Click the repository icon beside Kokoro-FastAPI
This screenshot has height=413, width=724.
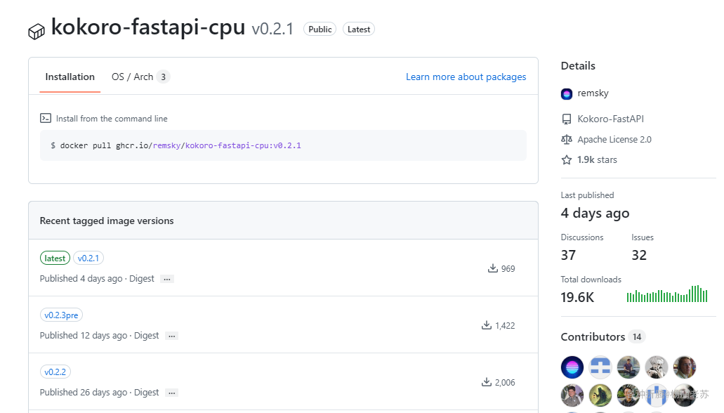(x=567, y=119)
